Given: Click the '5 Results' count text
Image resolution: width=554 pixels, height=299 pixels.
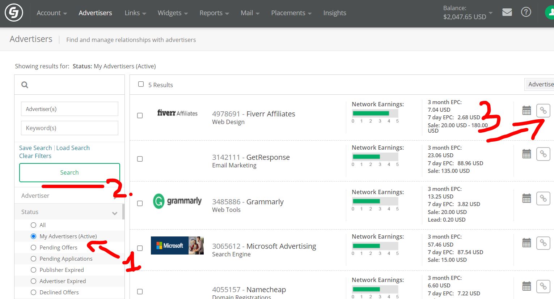Looking at the screenshot, I should coord(161,85).
